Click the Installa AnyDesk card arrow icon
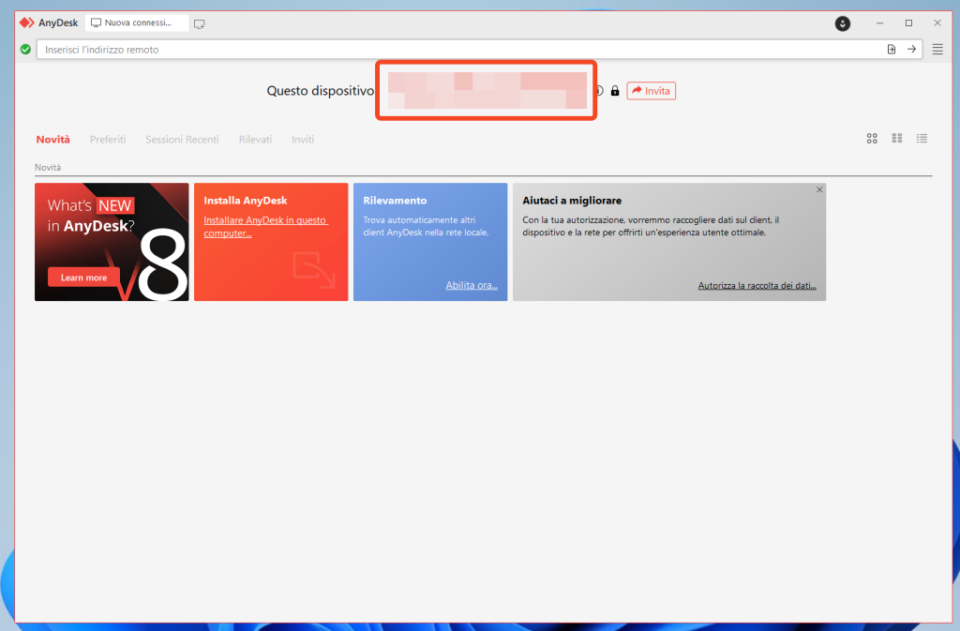 tap(313, 269)
